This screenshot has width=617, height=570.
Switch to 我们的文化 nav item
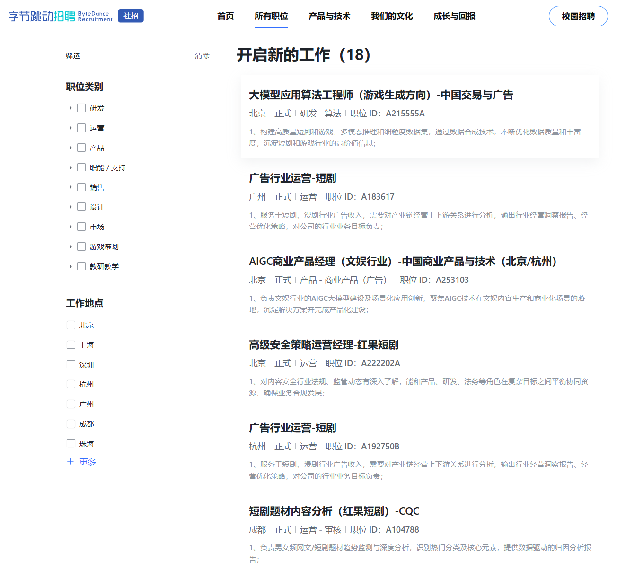392,16
